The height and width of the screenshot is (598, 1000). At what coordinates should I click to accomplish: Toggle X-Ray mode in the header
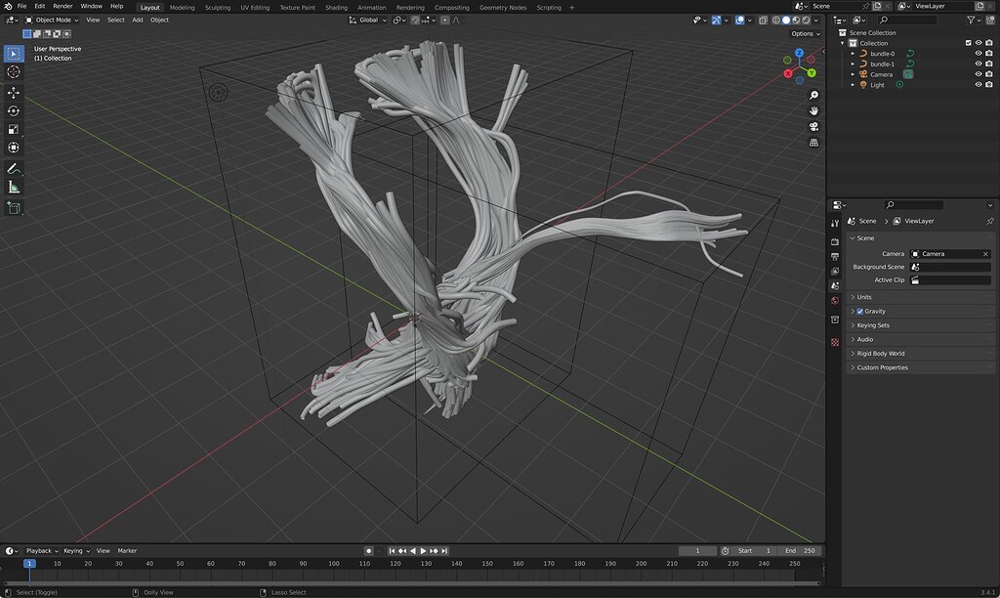(x=763, y=20)
